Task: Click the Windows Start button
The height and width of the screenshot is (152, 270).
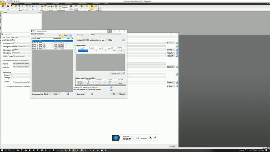Action: point(2,150)
